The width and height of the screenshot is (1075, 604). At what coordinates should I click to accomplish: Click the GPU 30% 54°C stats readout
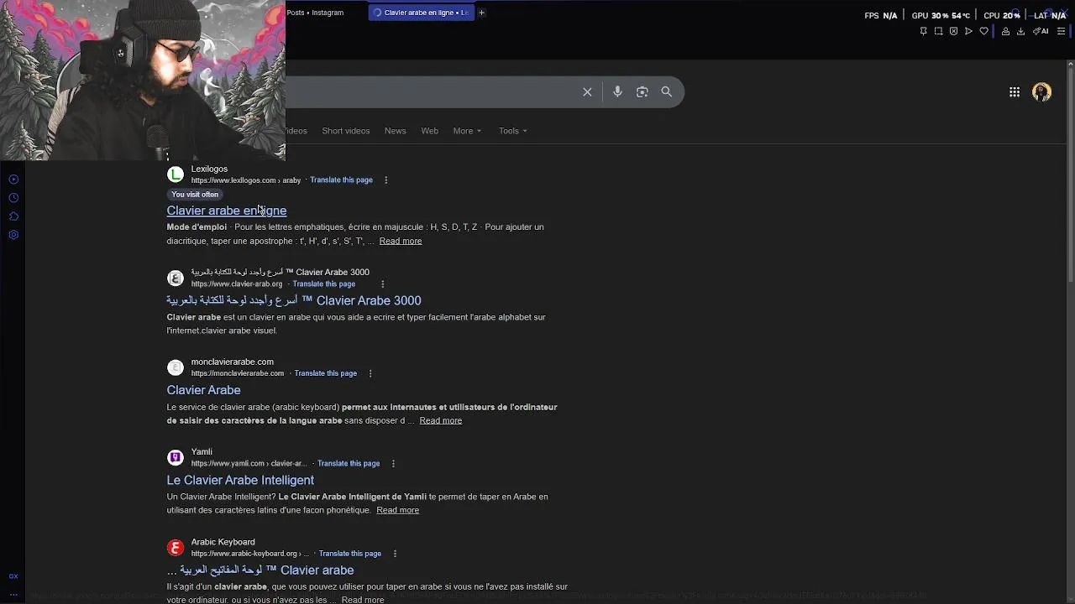(941, 16)
